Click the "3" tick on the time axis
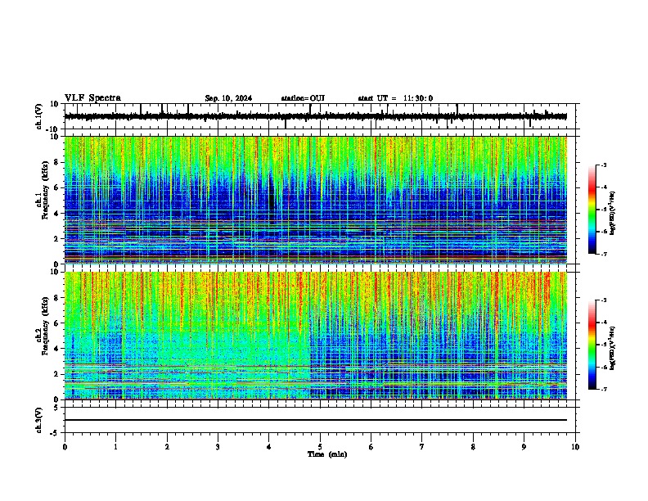This screenshot has width=648, height=501. [x=218, y=447]
